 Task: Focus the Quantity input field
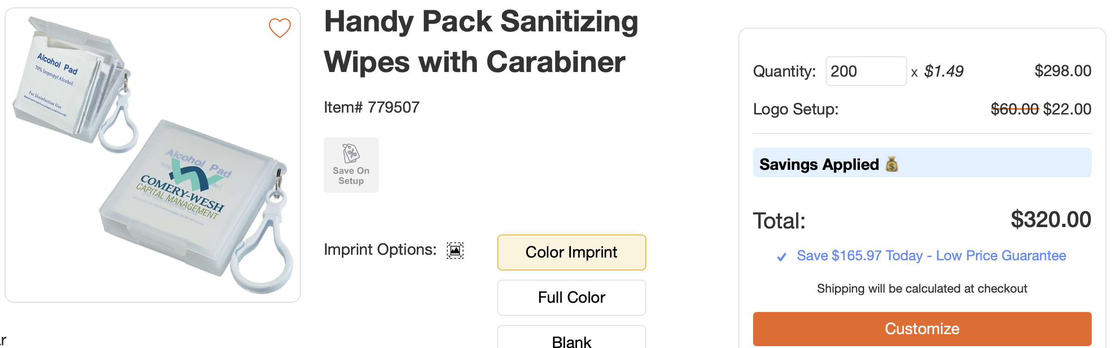tap(866, 71)
